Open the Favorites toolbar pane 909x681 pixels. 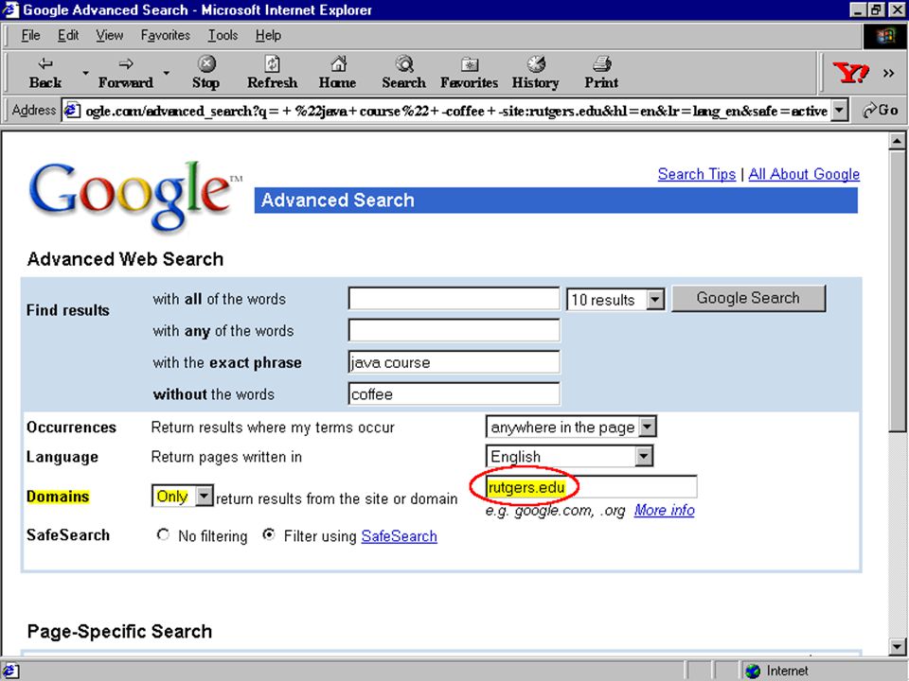tap(469, 73)
